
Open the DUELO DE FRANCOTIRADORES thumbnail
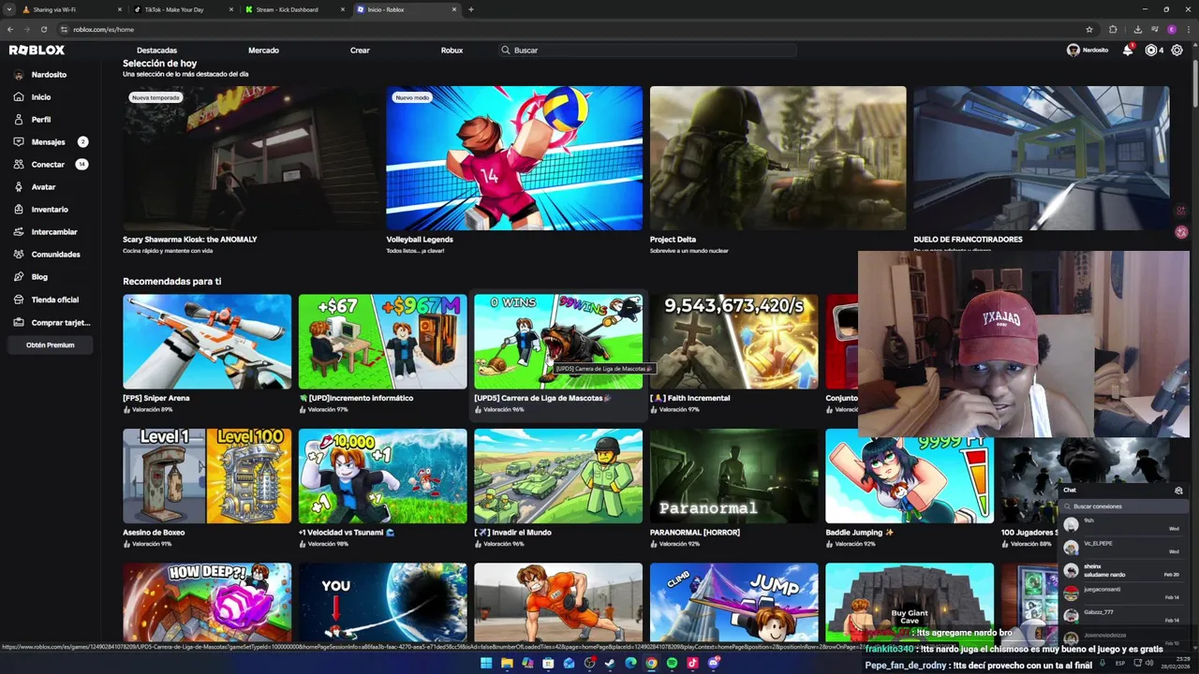(1042, 158)
